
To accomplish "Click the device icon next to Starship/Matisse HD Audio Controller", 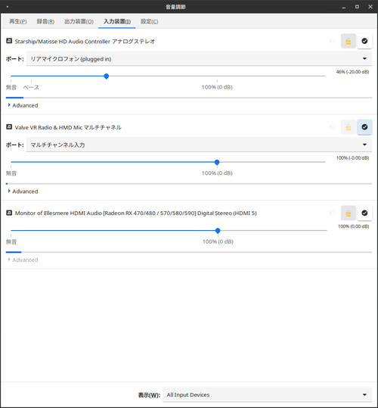I will pyautogui.click(x=9, y=41).
